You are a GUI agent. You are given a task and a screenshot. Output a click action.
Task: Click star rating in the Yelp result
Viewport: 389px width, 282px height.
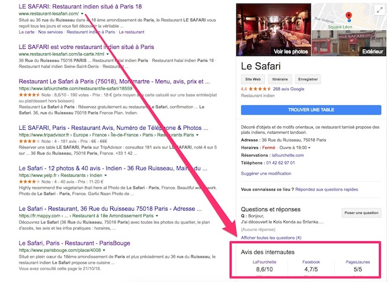(x=29, y=182)
